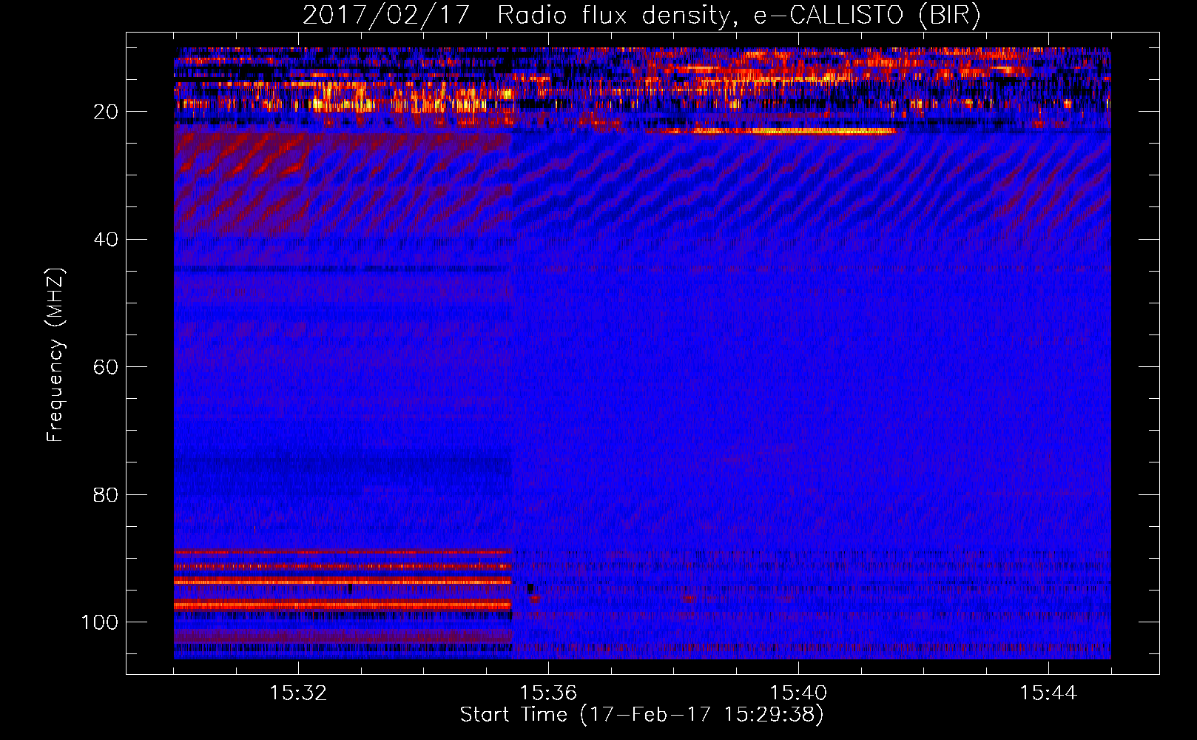Click the 20 MHz frequency tick label
Viewport: 1197px width, 740px height.
click(x=106, y=112)
